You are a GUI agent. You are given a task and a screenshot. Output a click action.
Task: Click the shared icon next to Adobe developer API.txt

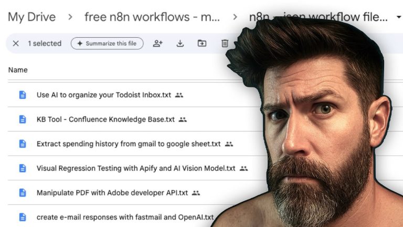pyautogui.click(x=196, y=193)
